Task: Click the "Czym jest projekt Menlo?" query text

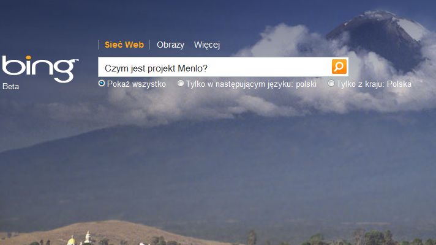Action: pos(156,68)
